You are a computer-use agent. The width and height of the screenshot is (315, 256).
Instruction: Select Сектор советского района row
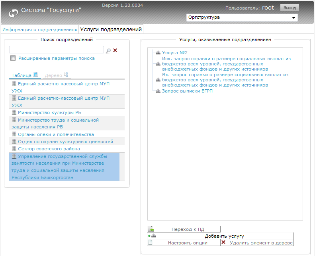[x=67, y=149]
